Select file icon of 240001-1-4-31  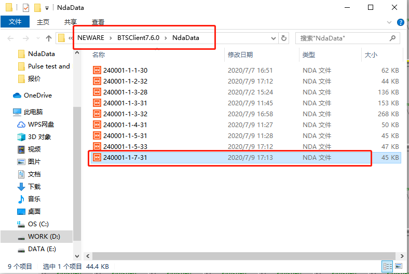[x=97, y=125]
